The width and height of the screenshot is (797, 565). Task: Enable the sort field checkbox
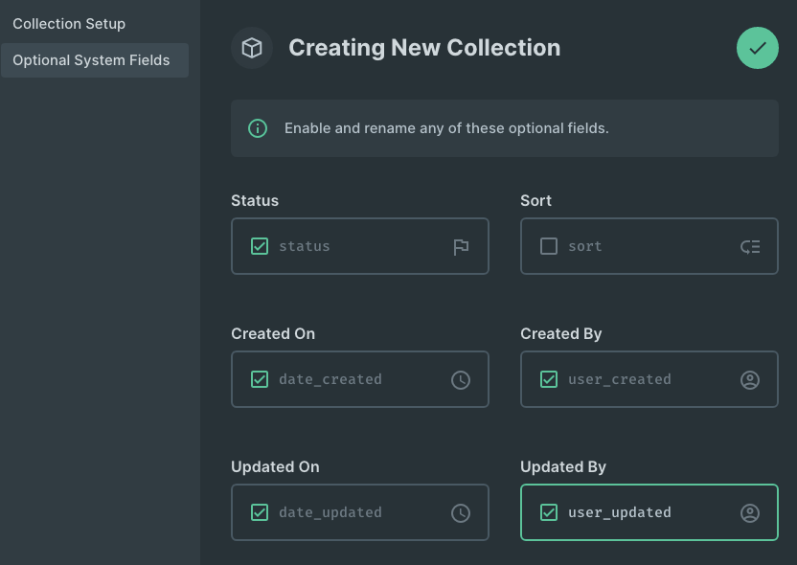(x=549, y=246)
